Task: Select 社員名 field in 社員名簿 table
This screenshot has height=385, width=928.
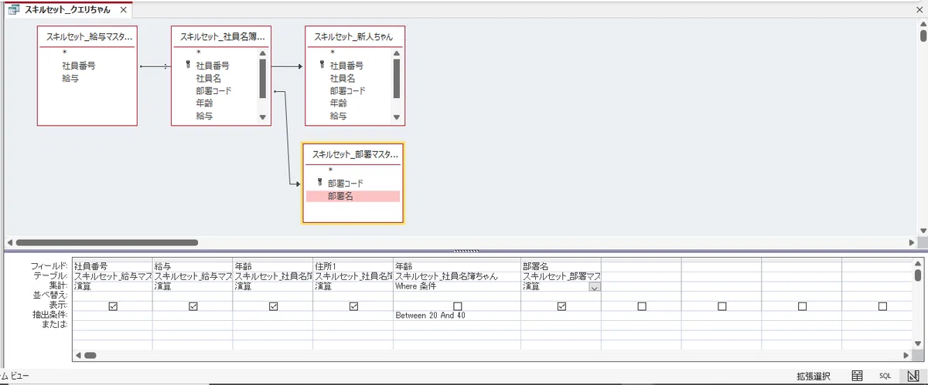Action: [209, 79]
